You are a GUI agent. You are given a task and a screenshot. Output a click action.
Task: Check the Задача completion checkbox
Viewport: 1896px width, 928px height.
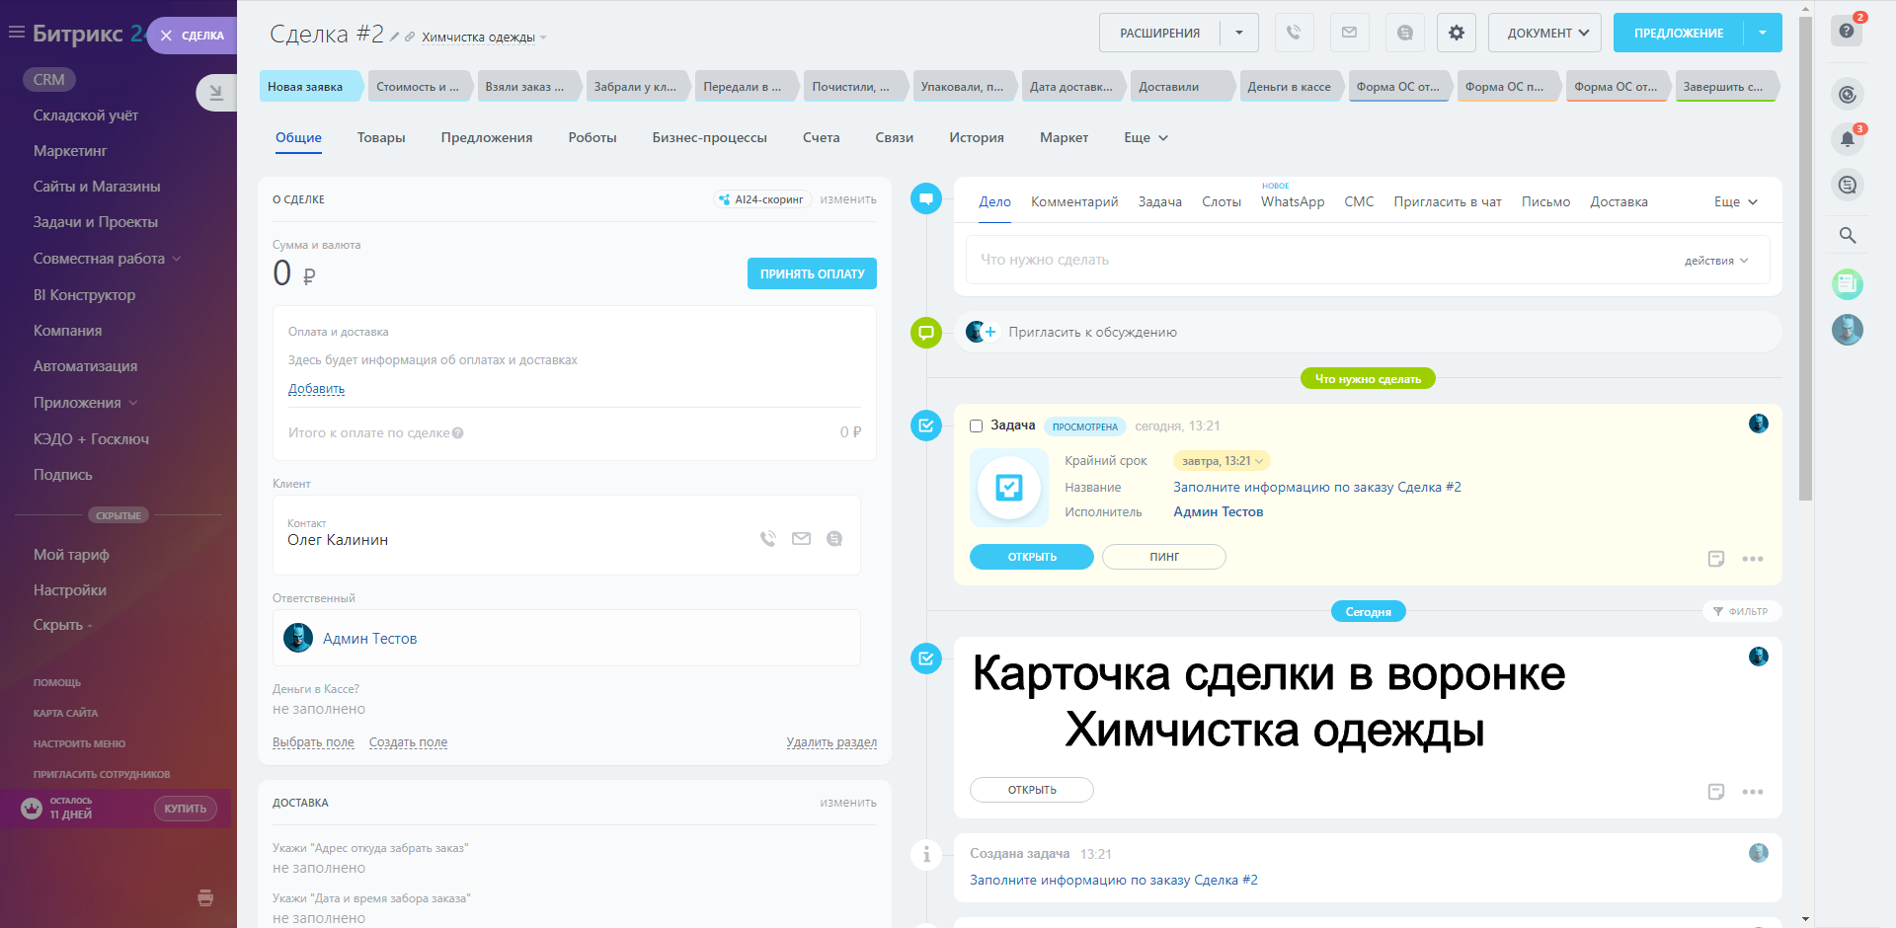976,426
